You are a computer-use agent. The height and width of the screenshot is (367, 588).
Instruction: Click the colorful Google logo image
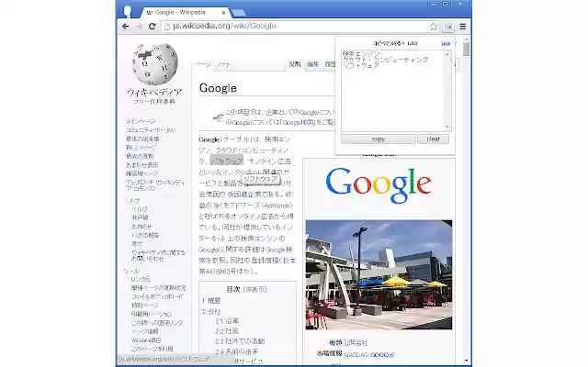point(379,185)
